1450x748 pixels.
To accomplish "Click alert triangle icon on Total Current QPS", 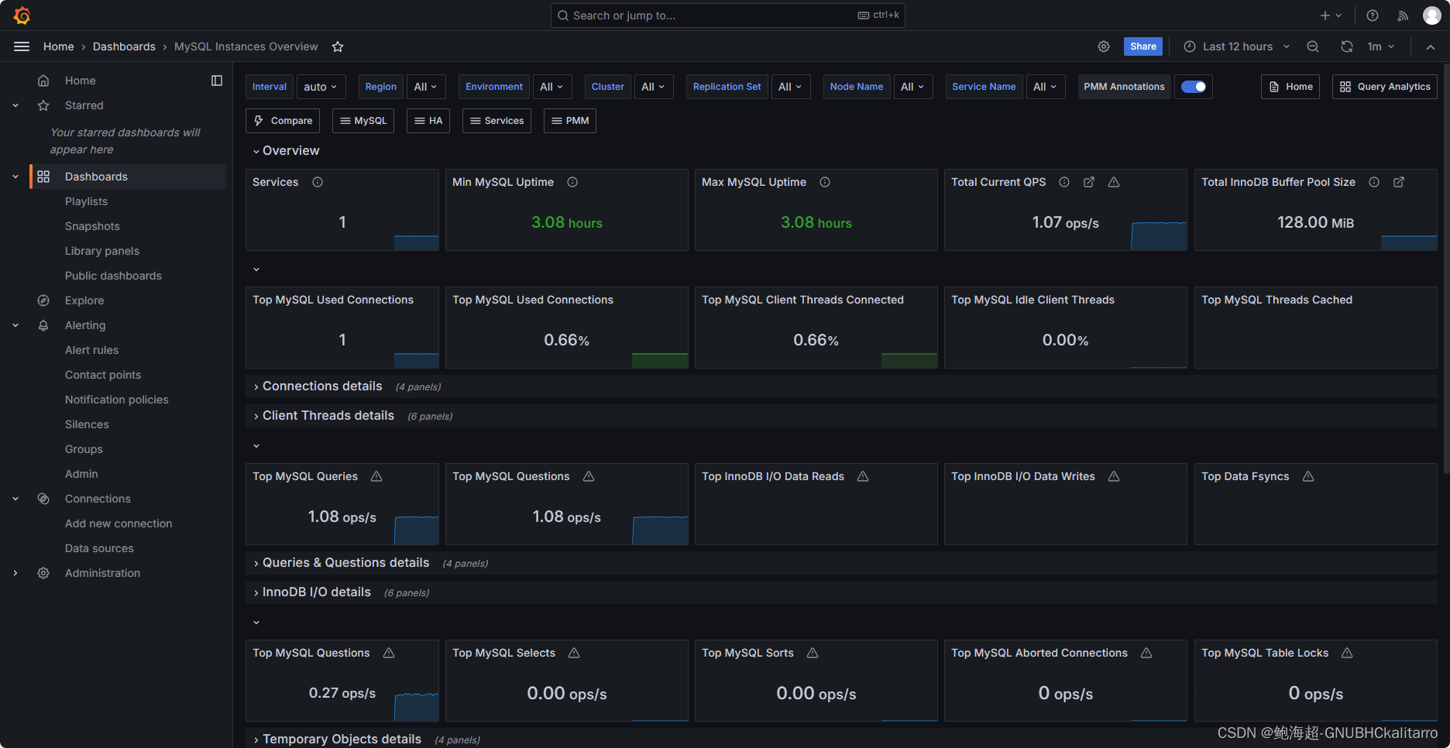I will tap(1114, 182).
